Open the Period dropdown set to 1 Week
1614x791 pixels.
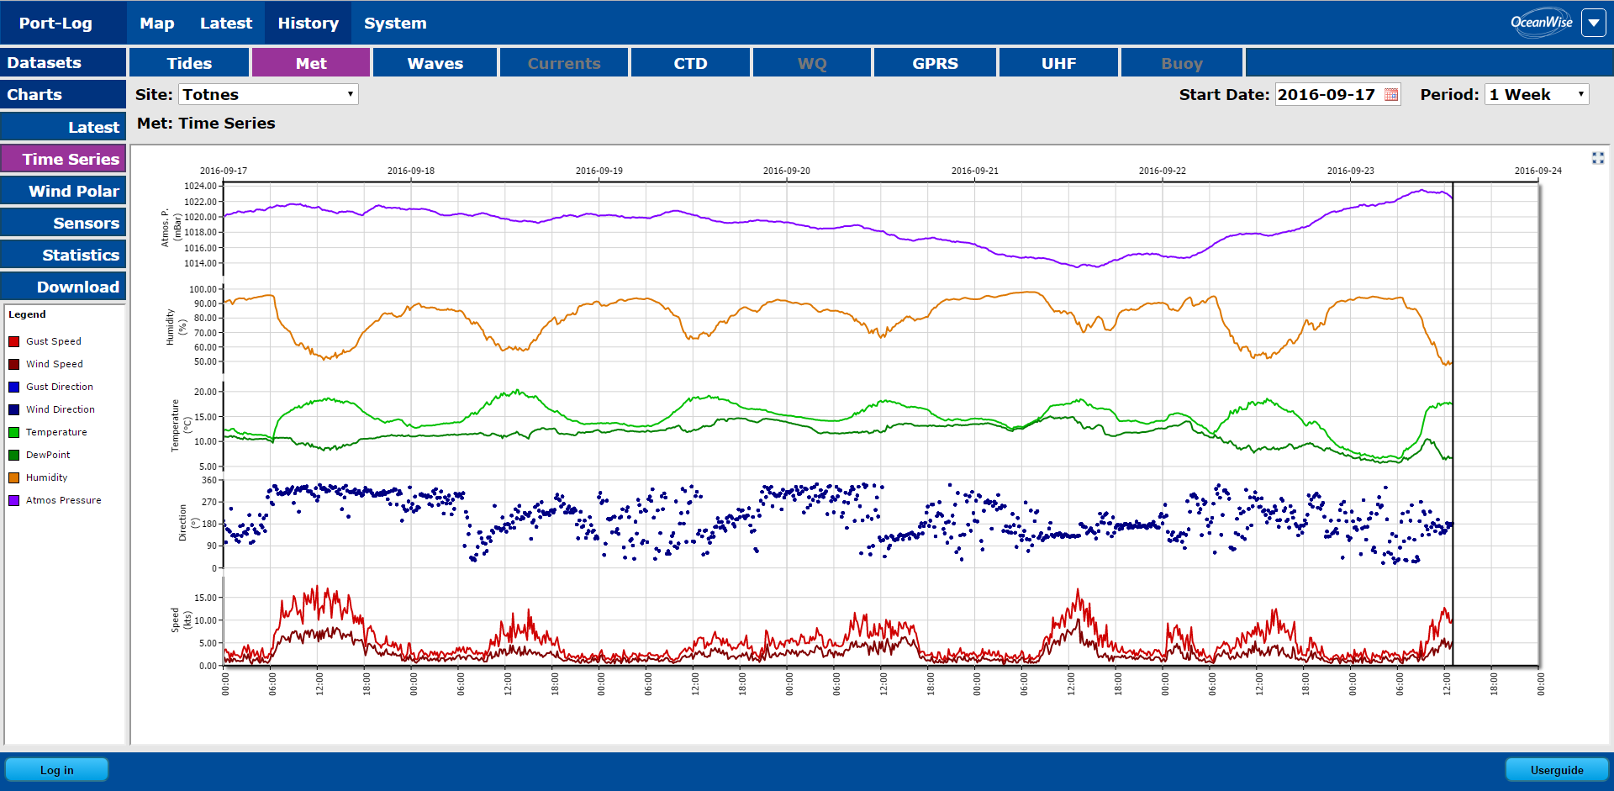(1536, 94)
